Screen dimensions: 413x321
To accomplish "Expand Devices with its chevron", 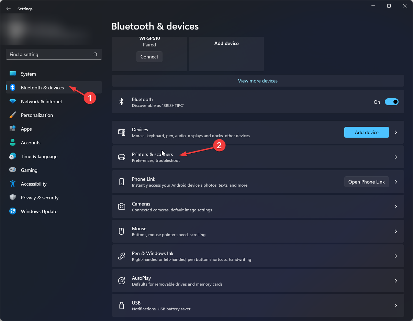I will (396, 132).
